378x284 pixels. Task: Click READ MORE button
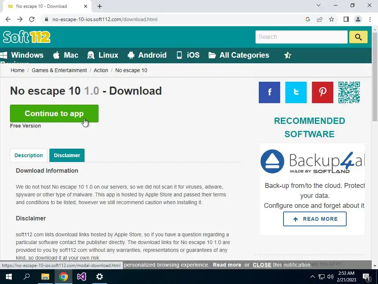click(315, 219)
